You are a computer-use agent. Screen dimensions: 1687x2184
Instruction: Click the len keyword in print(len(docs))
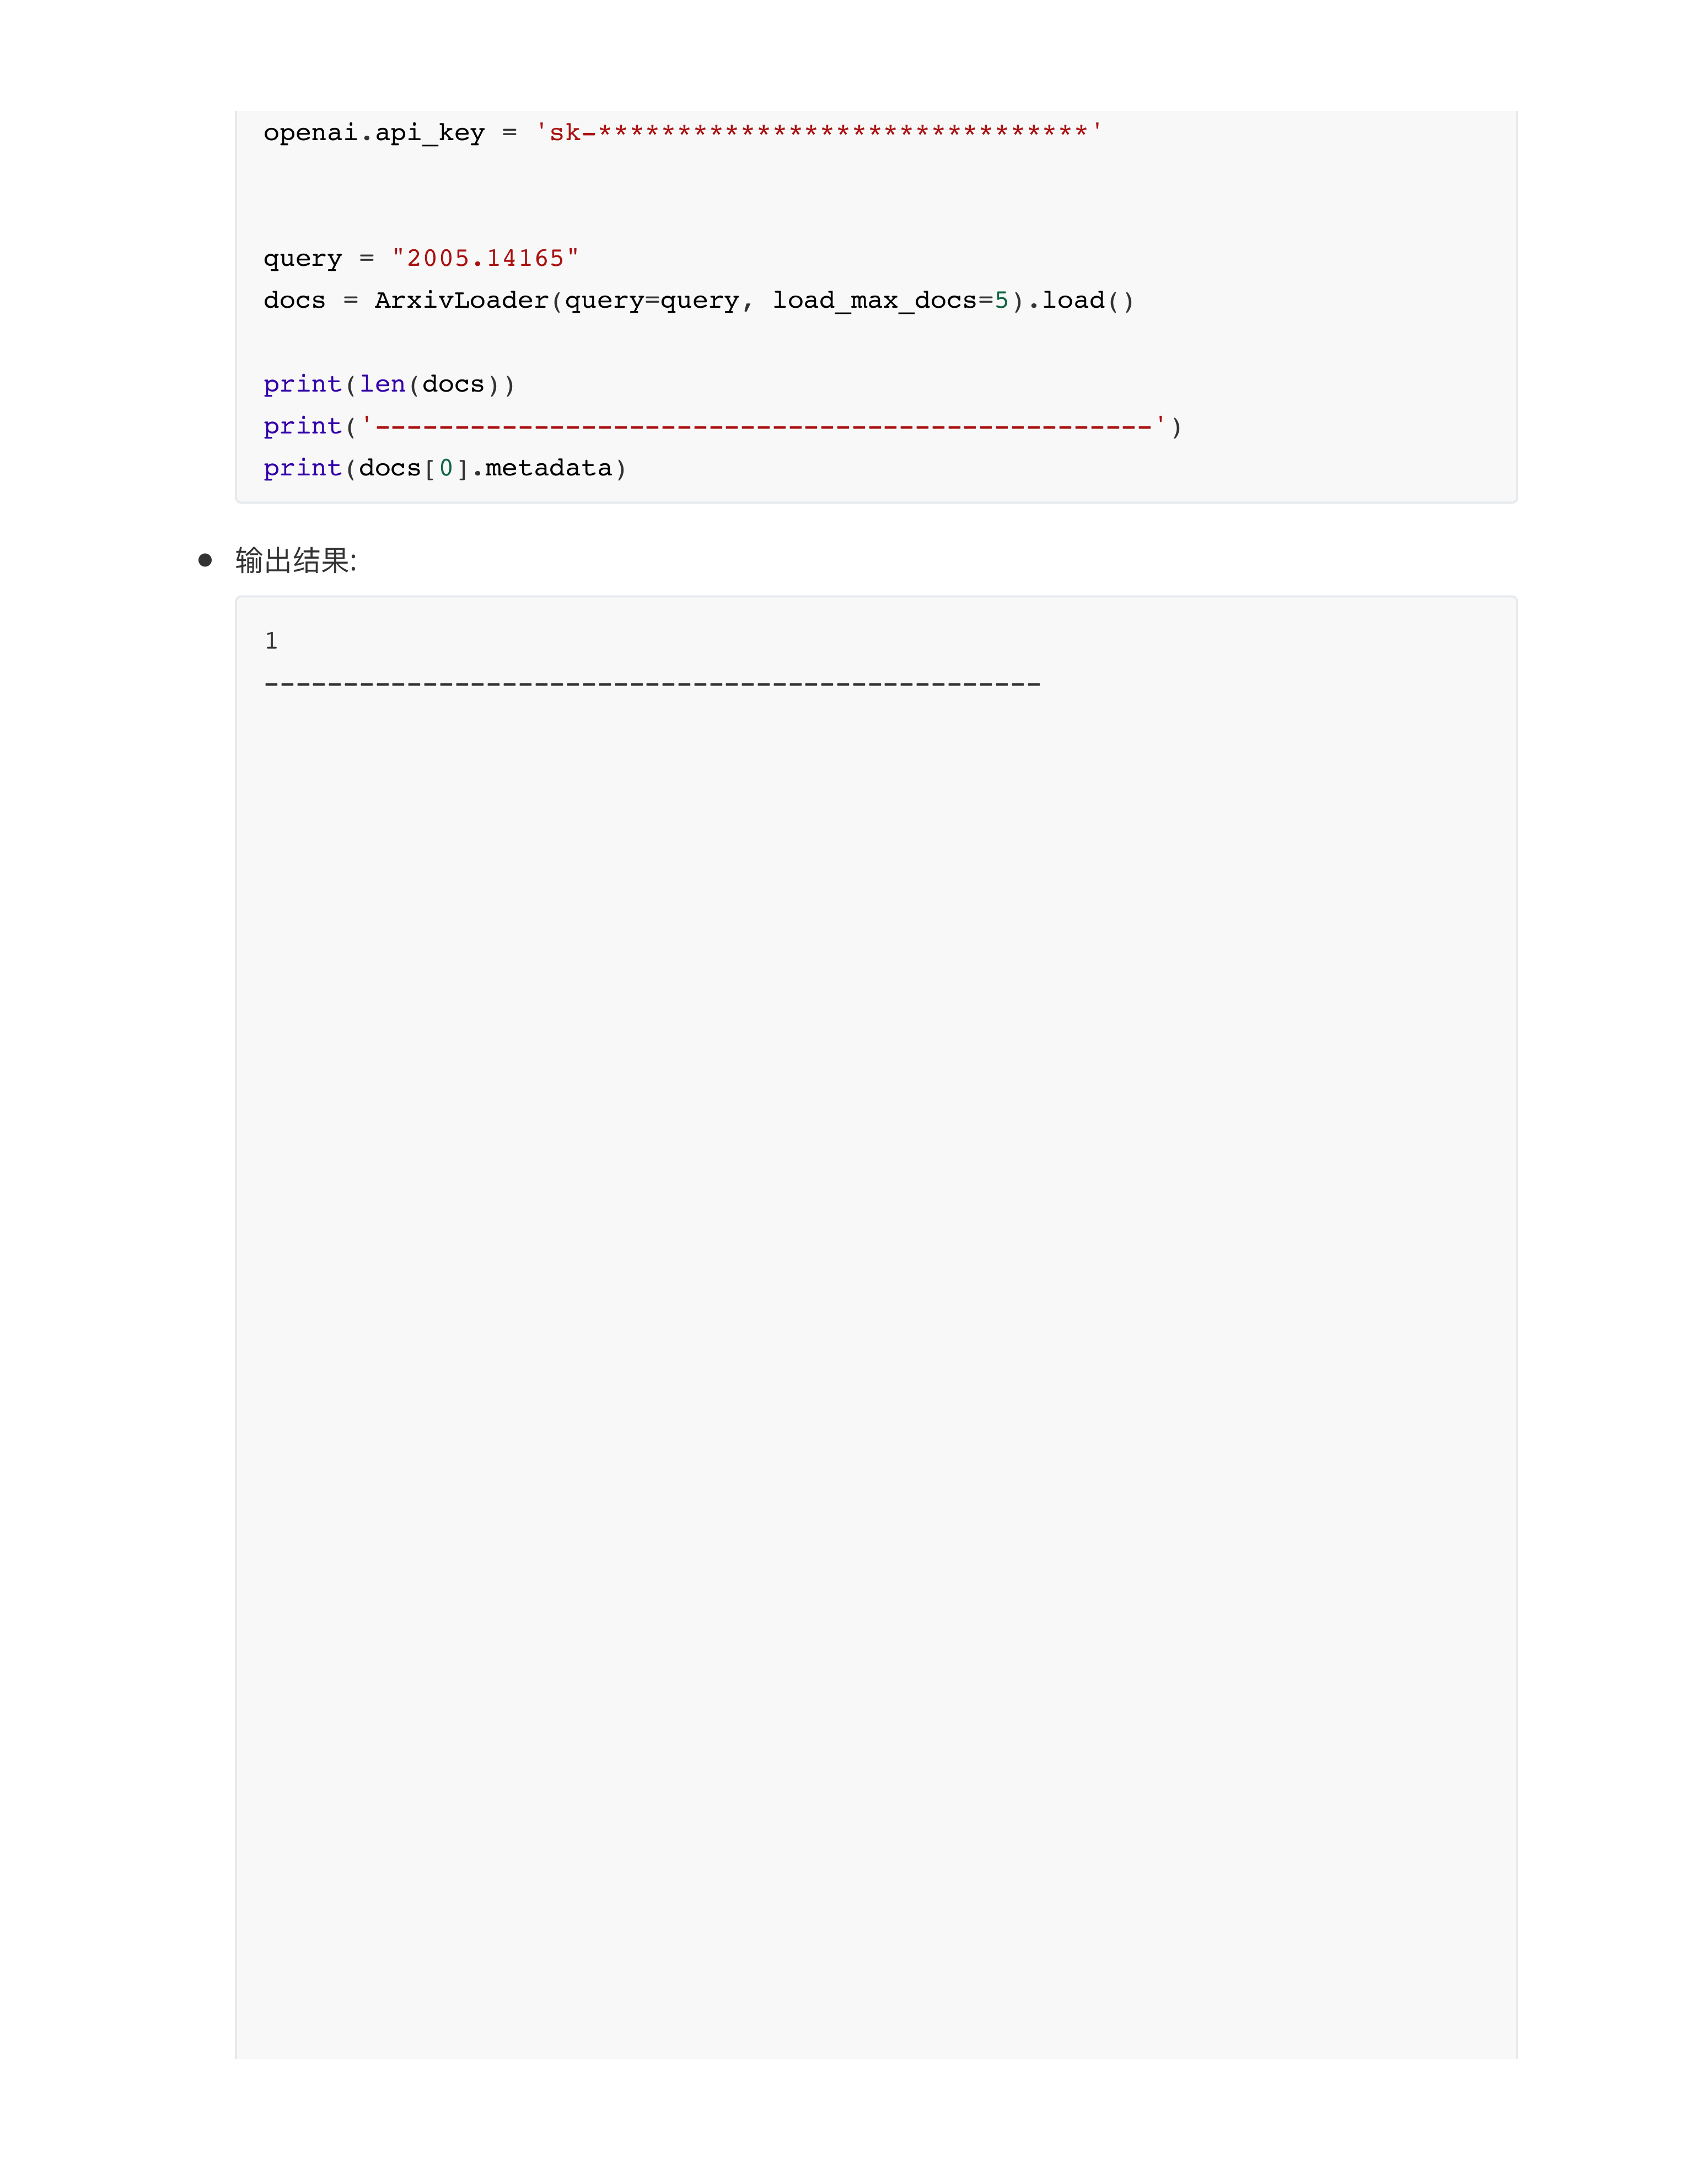point(382,385)
